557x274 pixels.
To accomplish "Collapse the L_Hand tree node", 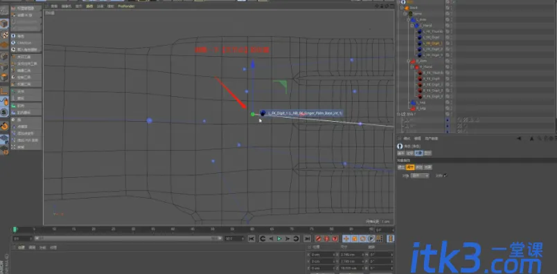I will click(x=412, y=26).
